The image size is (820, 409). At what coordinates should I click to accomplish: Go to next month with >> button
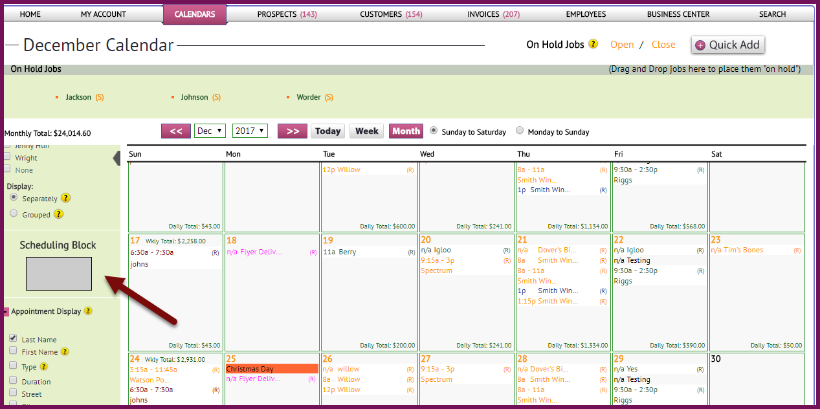292,131
